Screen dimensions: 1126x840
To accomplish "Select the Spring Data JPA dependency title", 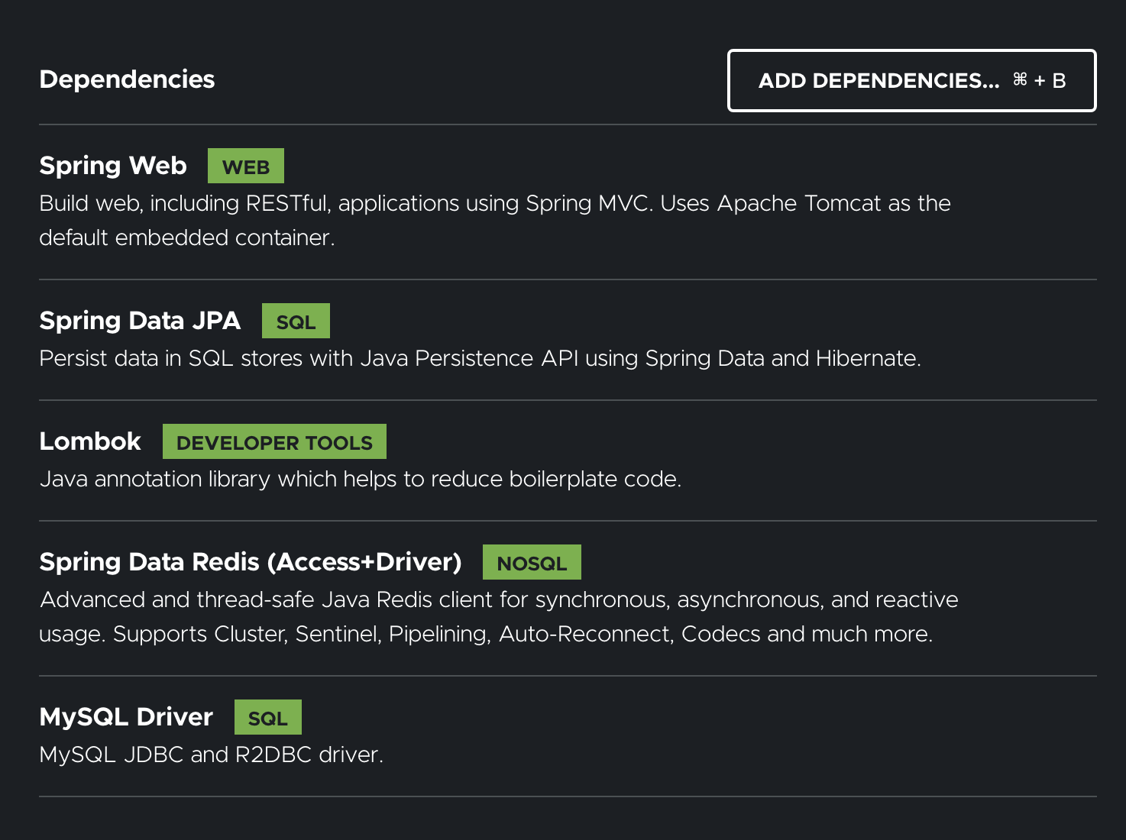I will click(x=140, y=321).
